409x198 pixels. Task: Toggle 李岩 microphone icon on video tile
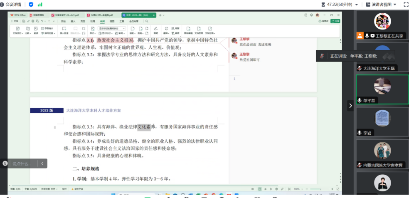click(360, 133)
